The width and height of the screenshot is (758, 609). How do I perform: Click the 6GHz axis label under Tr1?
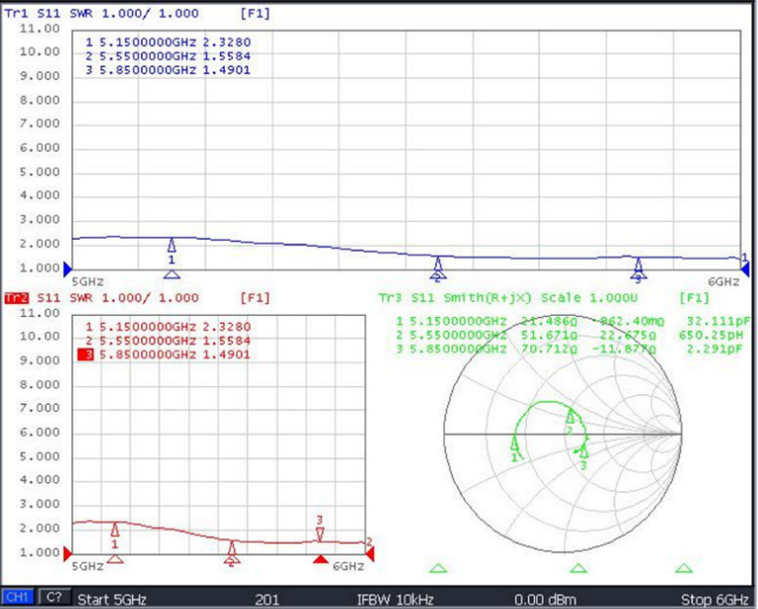(723, 282)
